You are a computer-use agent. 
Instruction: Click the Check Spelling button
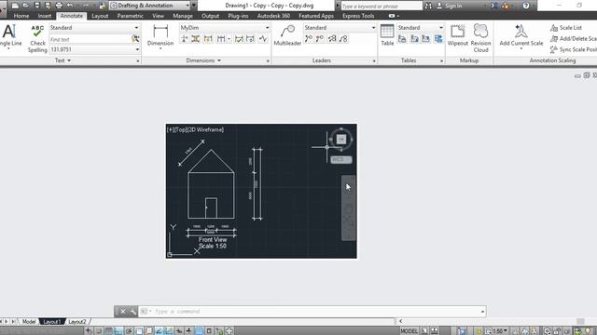(x=37, y=38)
